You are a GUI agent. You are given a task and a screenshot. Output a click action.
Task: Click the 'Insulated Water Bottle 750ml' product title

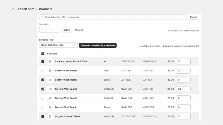(71, 61)
